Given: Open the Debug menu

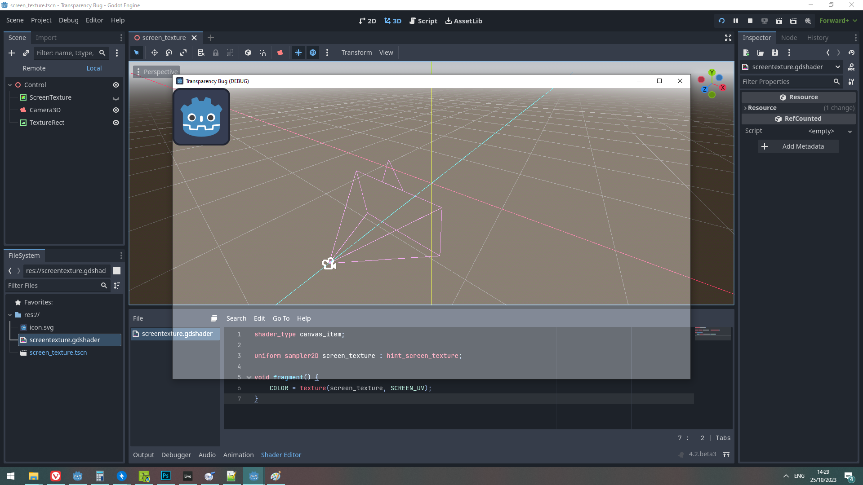Looking at the screenshot, I should [68, 20].
